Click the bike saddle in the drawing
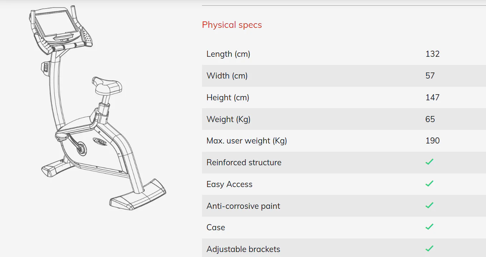The width and height of the screenshot is (486, 257). point(107,85)
